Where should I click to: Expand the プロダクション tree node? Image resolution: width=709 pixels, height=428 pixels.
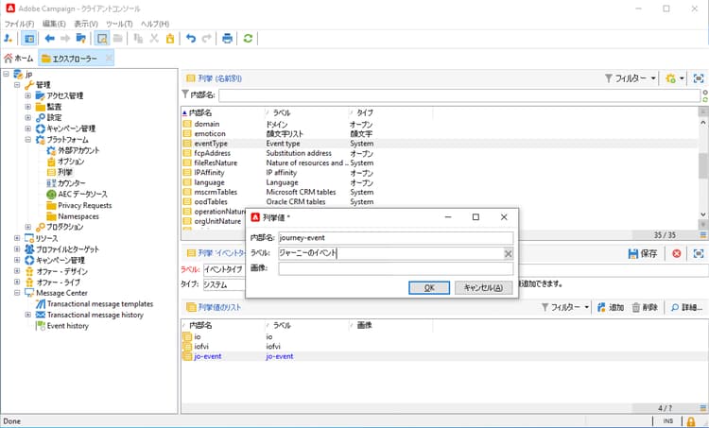(x=28, y=227)
